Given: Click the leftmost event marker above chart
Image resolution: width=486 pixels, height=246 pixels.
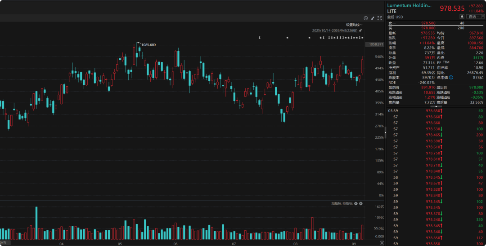Looking at the screenshot, I should coord(260,38).
